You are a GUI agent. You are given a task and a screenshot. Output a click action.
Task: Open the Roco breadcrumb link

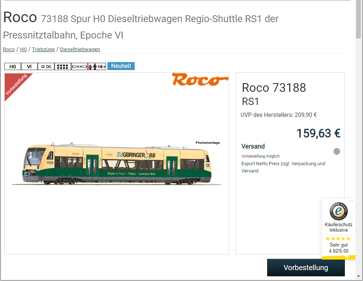pyautogui.click(x=9, y=49)
